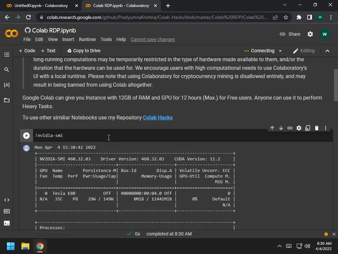This screenshot has height=254, width=338.
Task: Open Chrome three-dot menu
Action: click(331, 17)
